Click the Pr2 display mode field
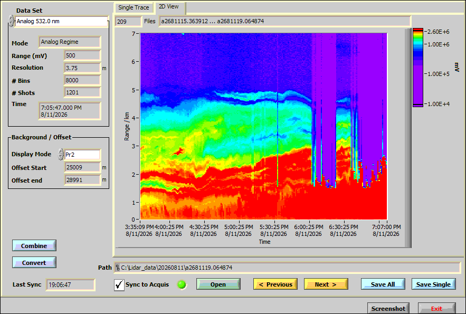The height and width of the screenshot is (314, 466). click(x=82, y=155)
